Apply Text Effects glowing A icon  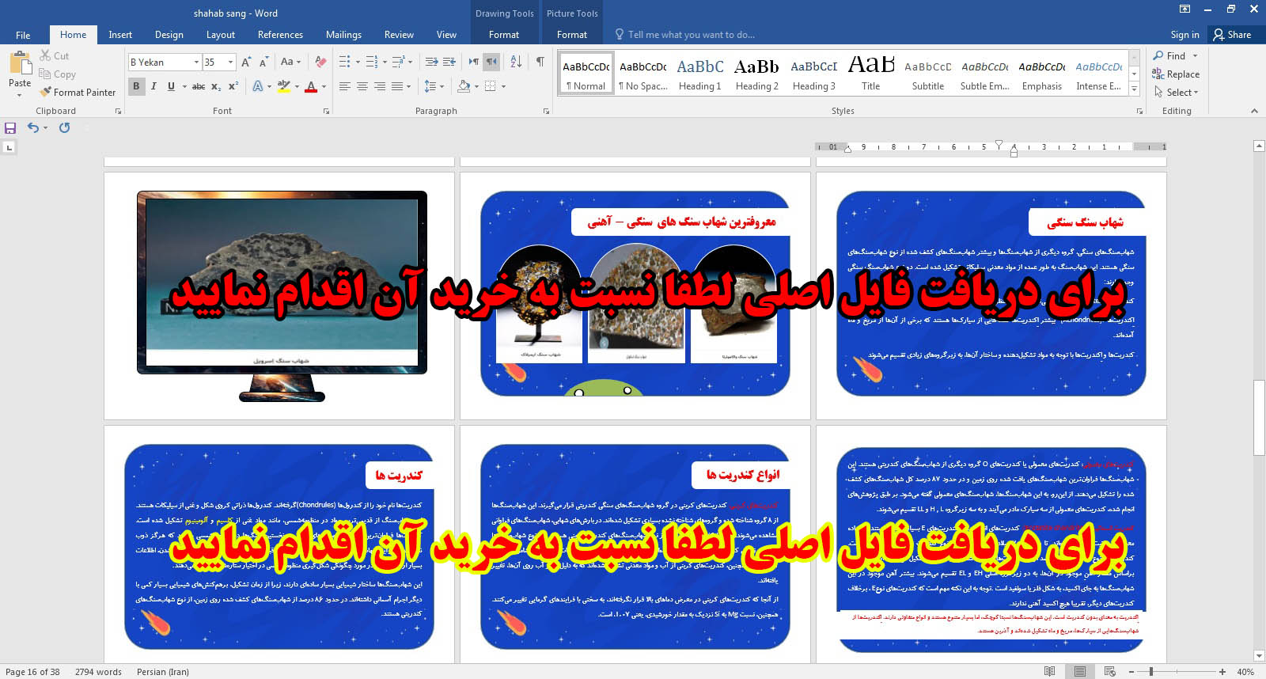[x=258, y=86]
